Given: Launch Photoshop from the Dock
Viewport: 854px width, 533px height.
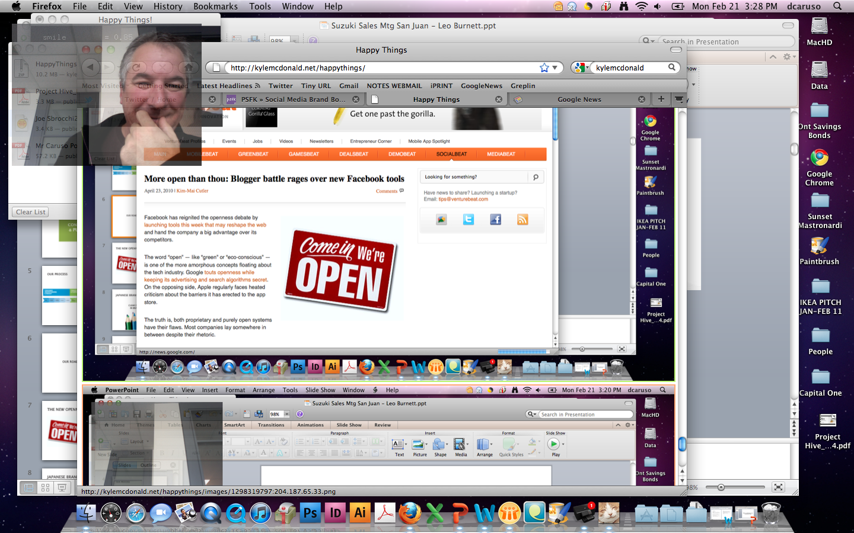Looking at the screenshot, I should tap(310, 513).
